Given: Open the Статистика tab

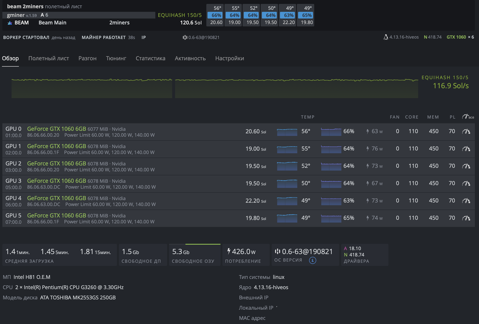Looking at the screenshot, I should point(150,58).
